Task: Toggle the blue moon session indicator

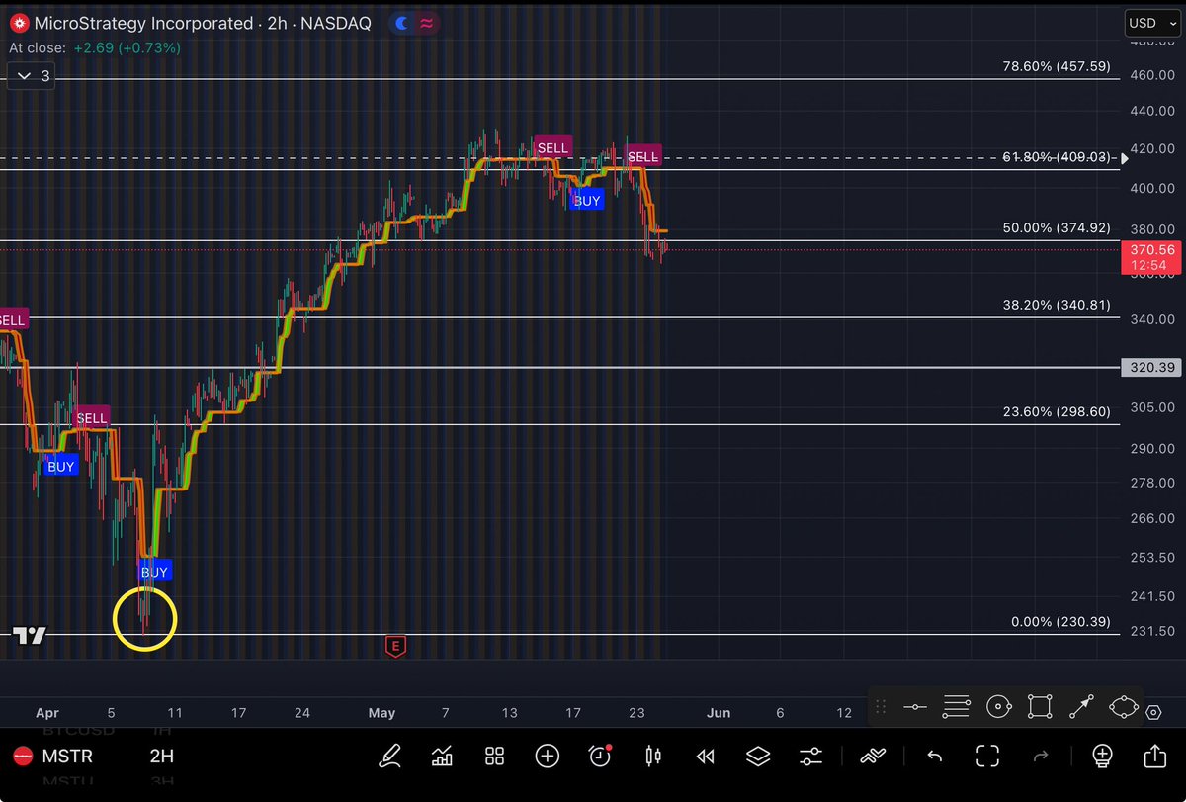Action: click(402, 23)
